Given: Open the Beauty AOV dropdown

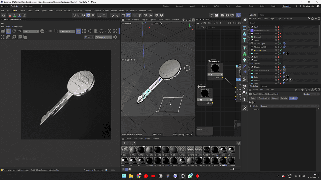Looking at the screenshot, I should (x=31, y=31).
